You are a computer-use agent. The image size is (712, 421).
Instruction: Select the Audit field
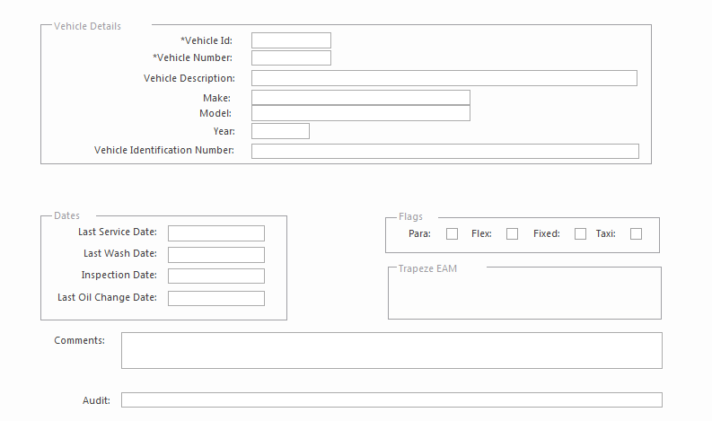(x=391, y=400)
